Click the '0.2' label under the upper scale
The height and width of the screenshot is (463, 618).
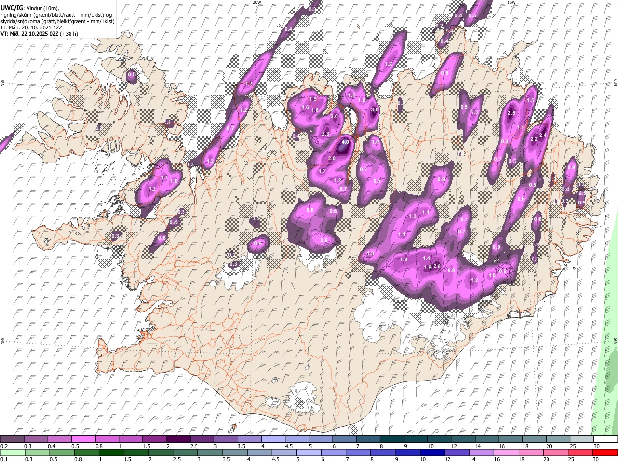click(3, 446)
